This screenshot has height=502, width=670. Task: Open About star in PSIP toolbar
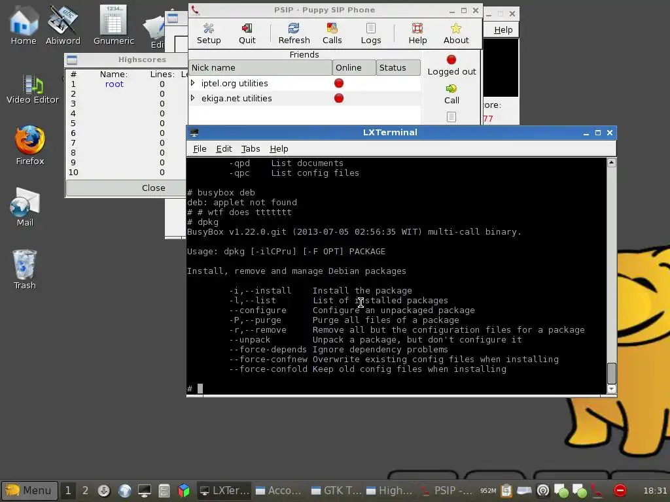(x=456, y=33)
